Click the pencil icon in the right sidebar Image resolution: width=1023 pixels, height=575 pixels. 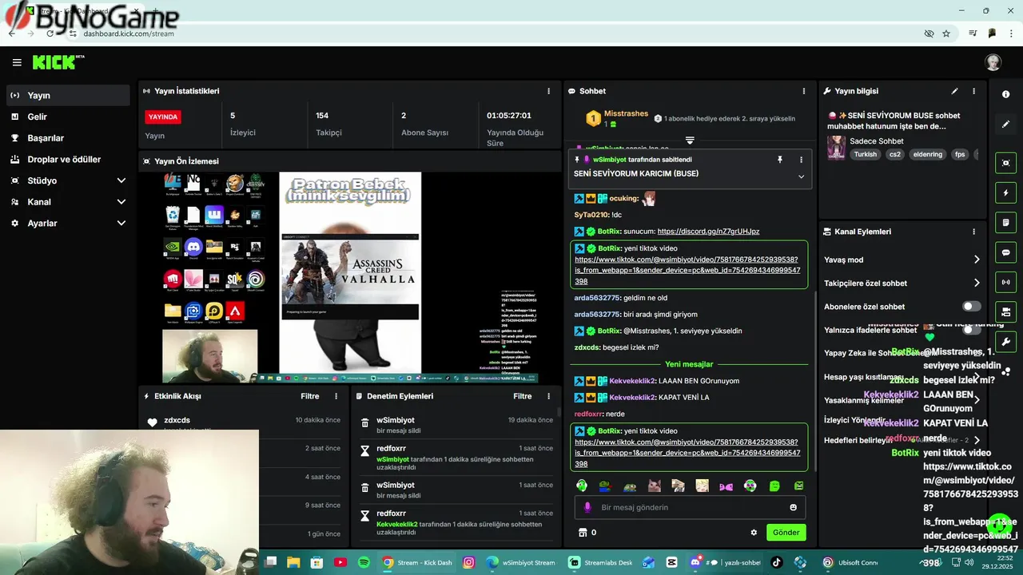[1005, 125]
